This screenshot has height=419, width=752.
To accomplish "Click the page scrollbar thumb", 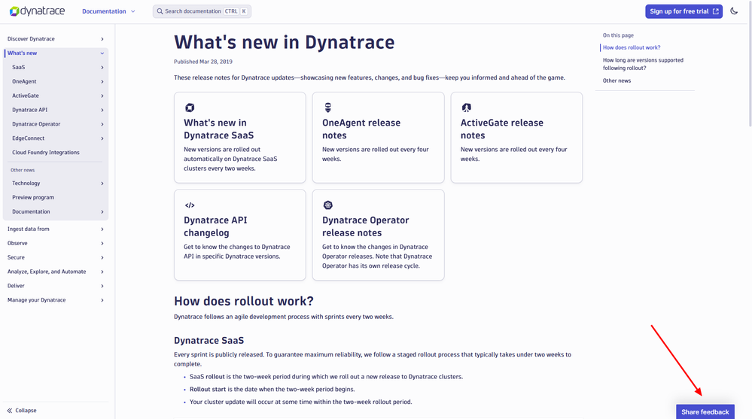I will click(750, 63).
